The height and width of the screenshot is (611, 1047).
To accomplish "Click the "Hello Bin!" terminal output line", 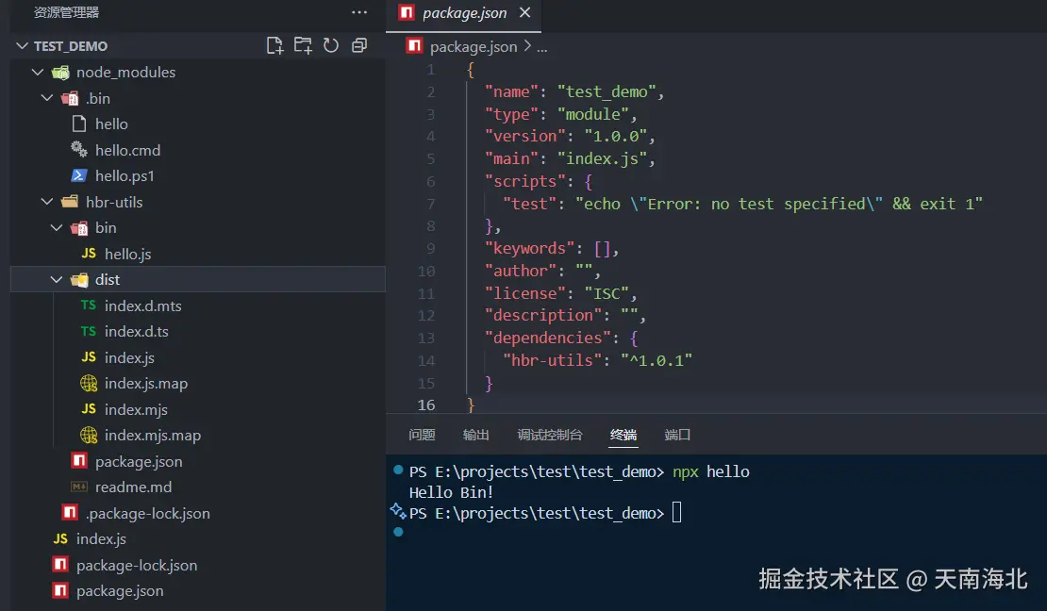I will pyautogui.click(x=451, y=493).
